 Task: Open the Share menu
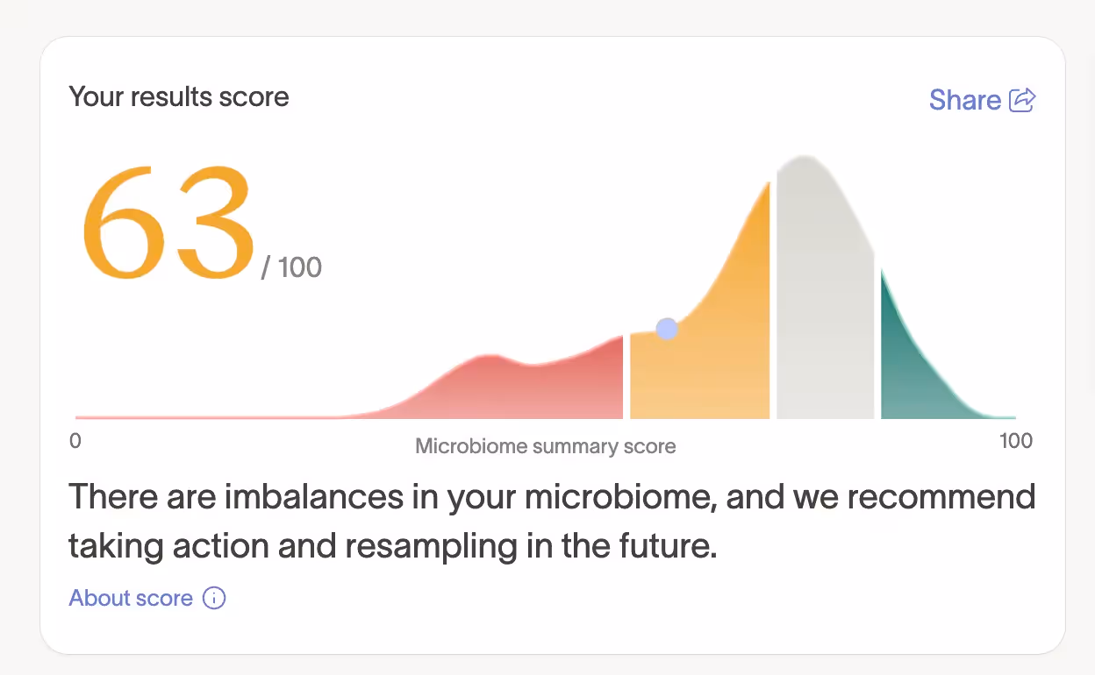click(963, 100)
